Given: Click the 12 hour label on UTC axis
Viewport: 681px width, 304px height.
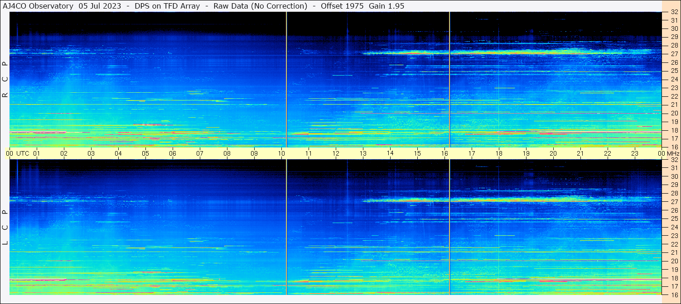Looking at the screenshot, I should [336, 153].
